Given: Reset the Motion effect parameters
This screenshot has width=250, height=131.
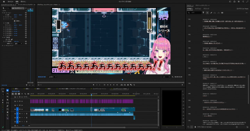Looking at the screenshot, I should (x=26, y=13).
